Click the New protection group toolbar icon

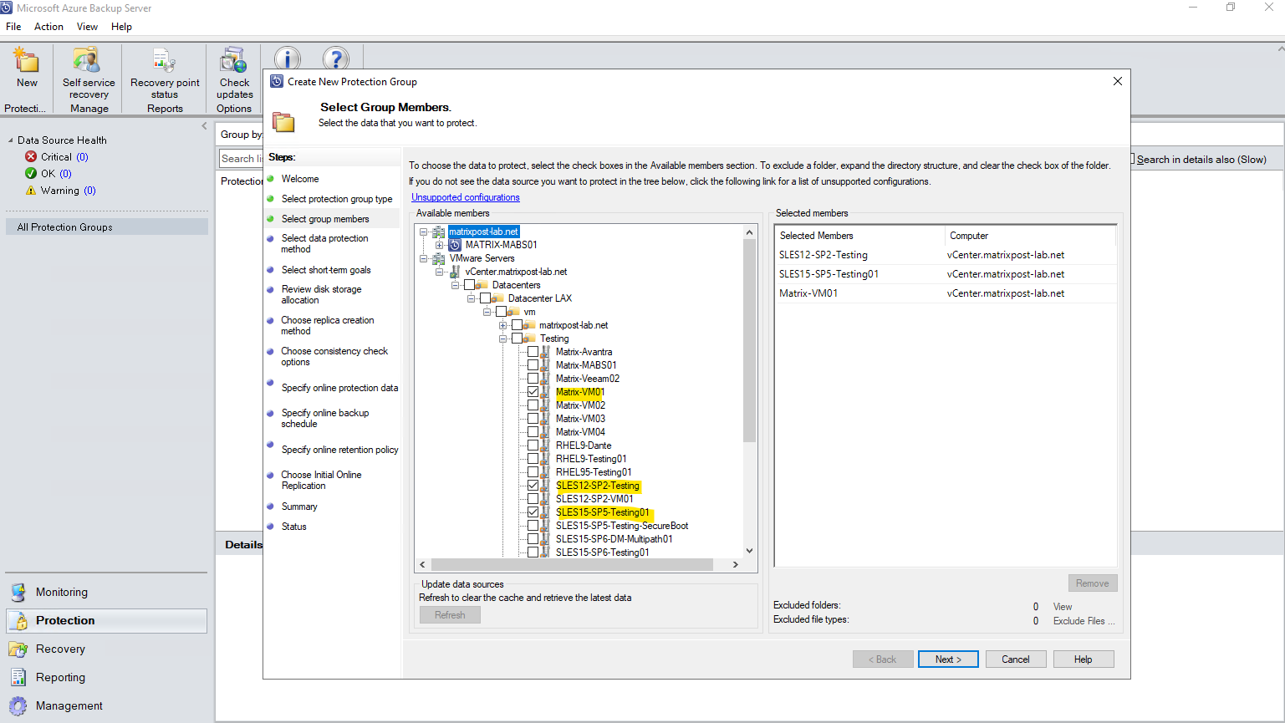(27, 61)
